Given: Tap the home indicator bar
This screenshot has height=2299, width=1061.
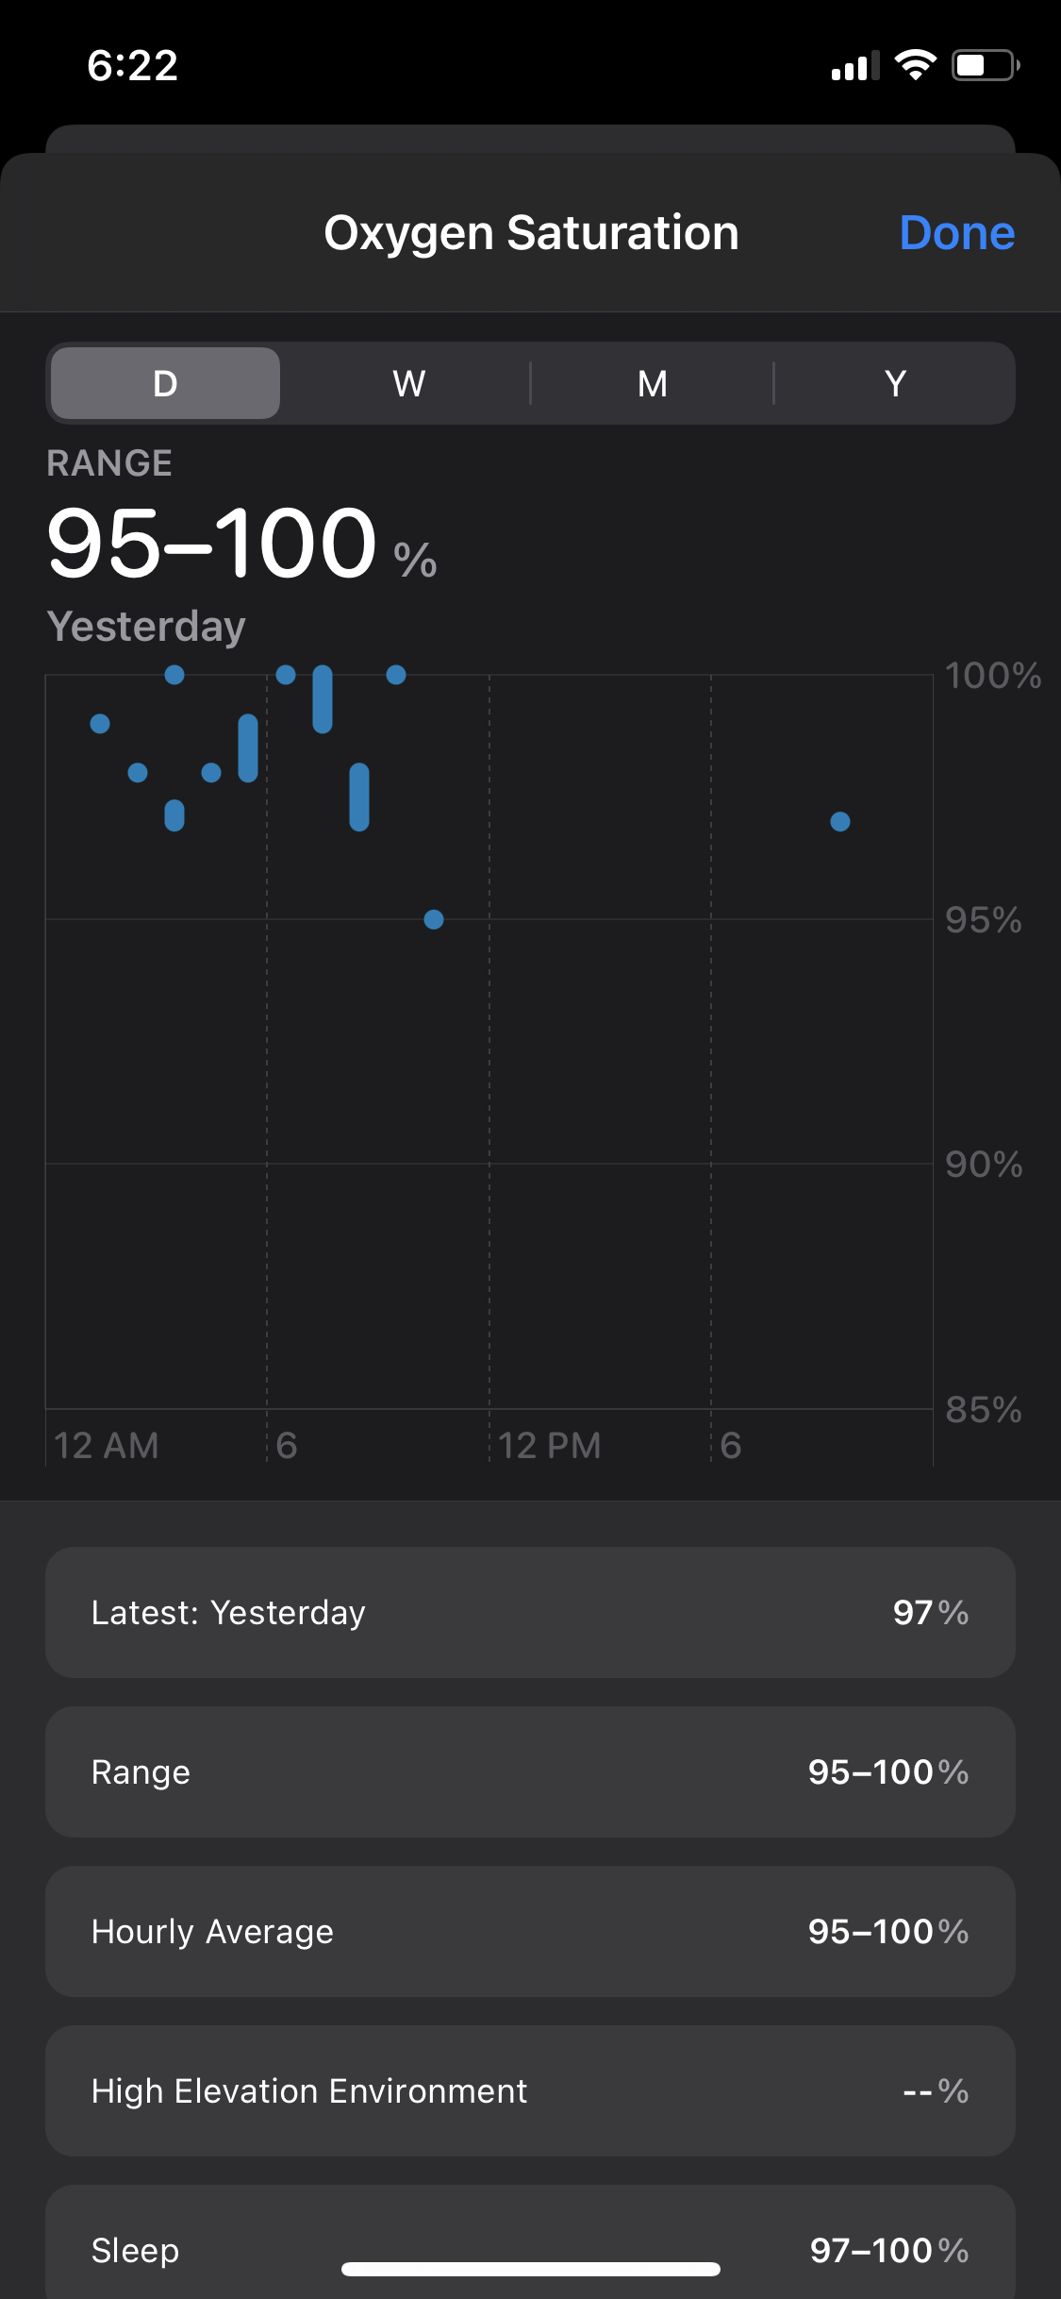Looking at the screenshot, I should pyautogui.click(x=530, y=2269).
